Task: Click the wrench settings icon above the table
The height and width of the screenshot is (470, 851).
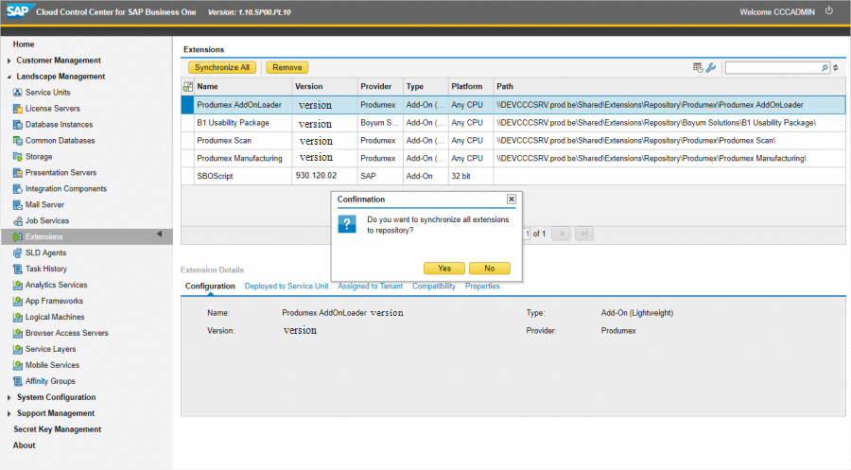Action: pyautogui.click(x=711, y=67)
